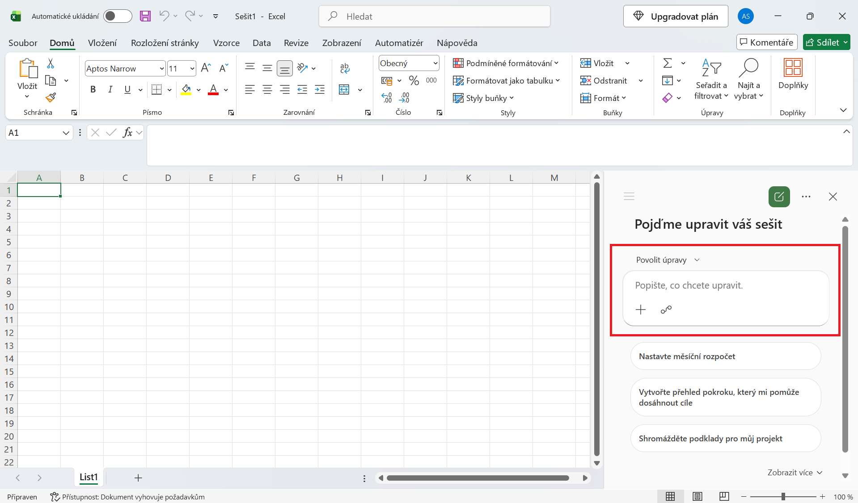Open the Vzorce ribbon tab
The height and width of the screenshot is (503, 858).
coord(226,43)
